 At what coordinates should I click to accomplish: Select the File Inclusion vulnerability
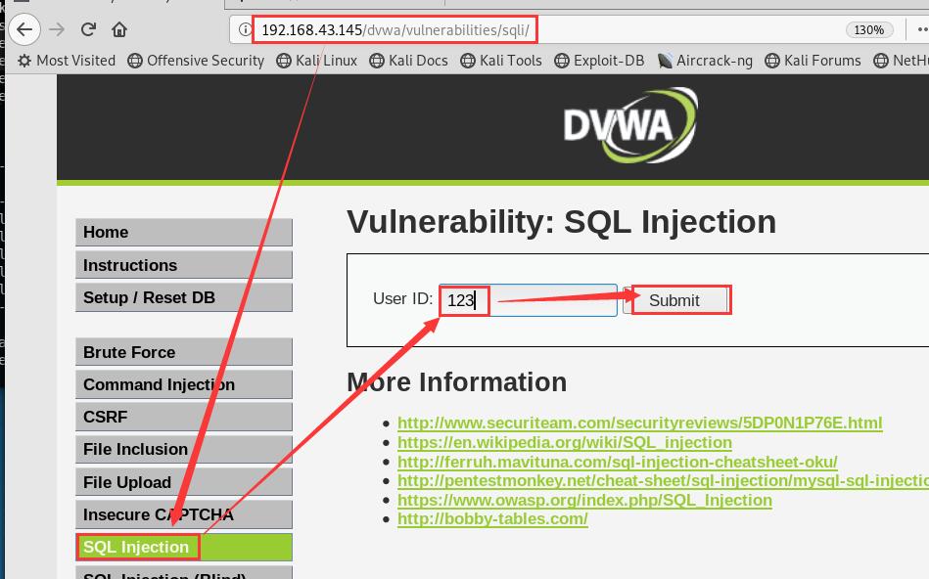pyautogui.click(x=184, y=449)
